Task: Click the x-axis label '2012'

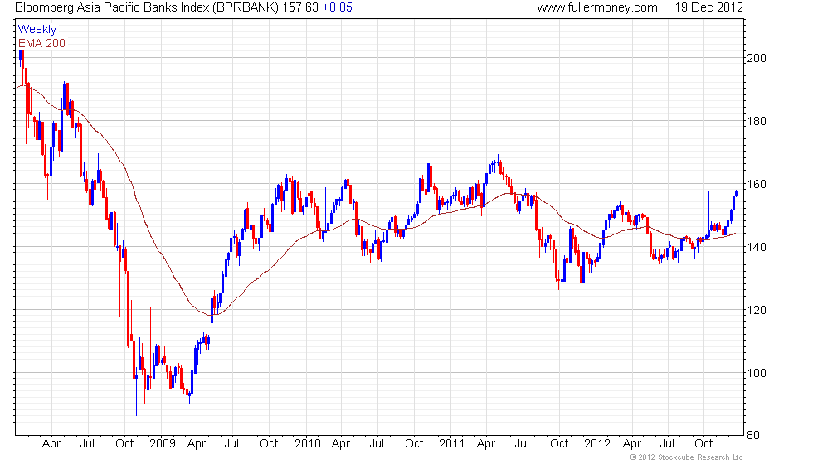Action: point(597,444)
